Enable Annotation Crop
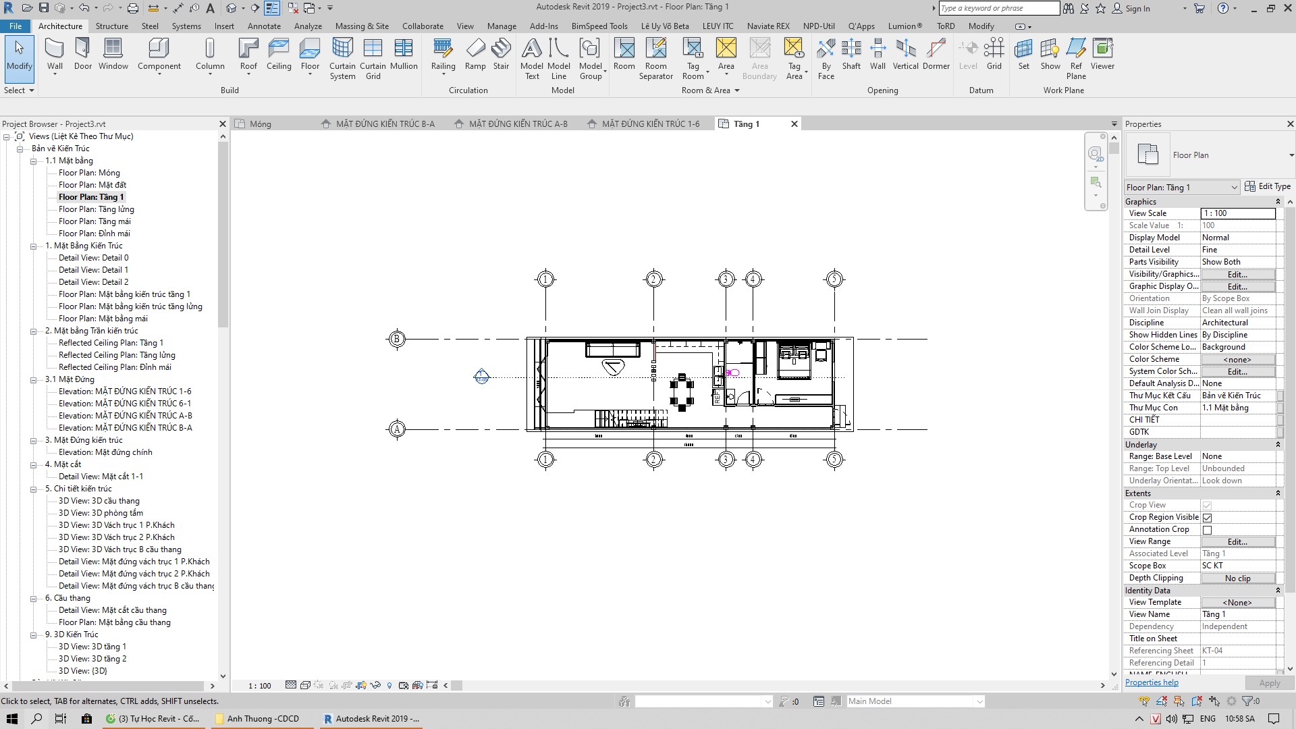Viewport: 1296px width, 729px height. point(1206,529)
